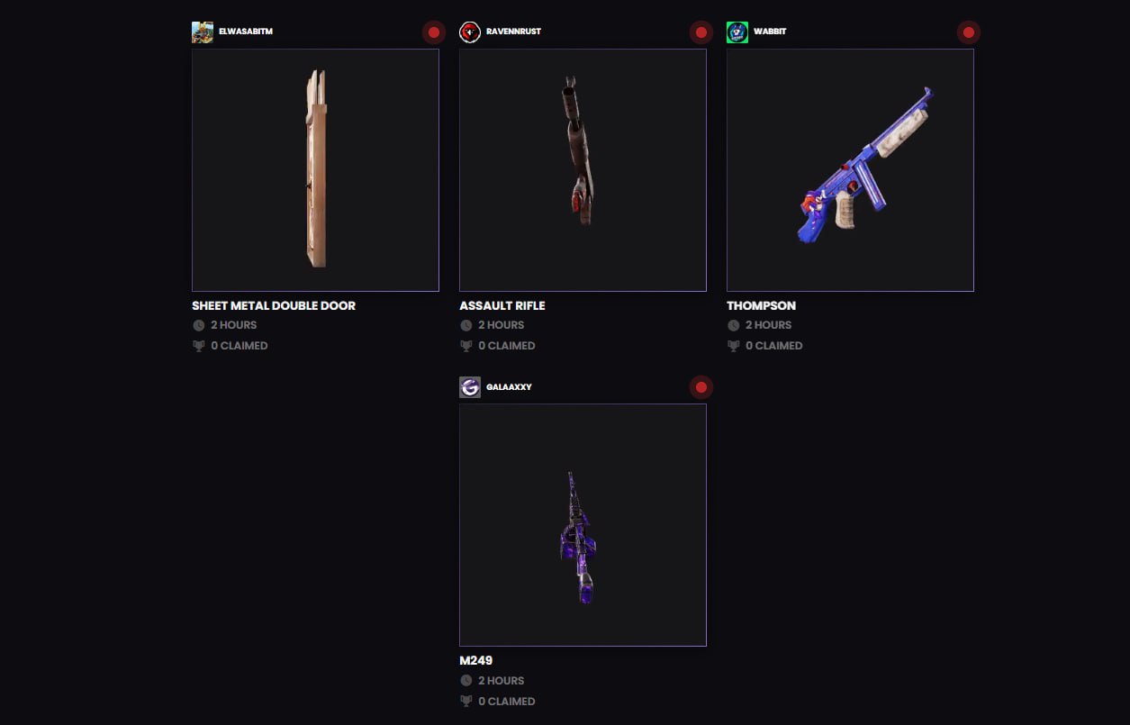Image resolution: width=1130 pixels, height=725 pixels.
Task: Click WABBIT's green-bordered avatar
Action: tap(737, 32)
